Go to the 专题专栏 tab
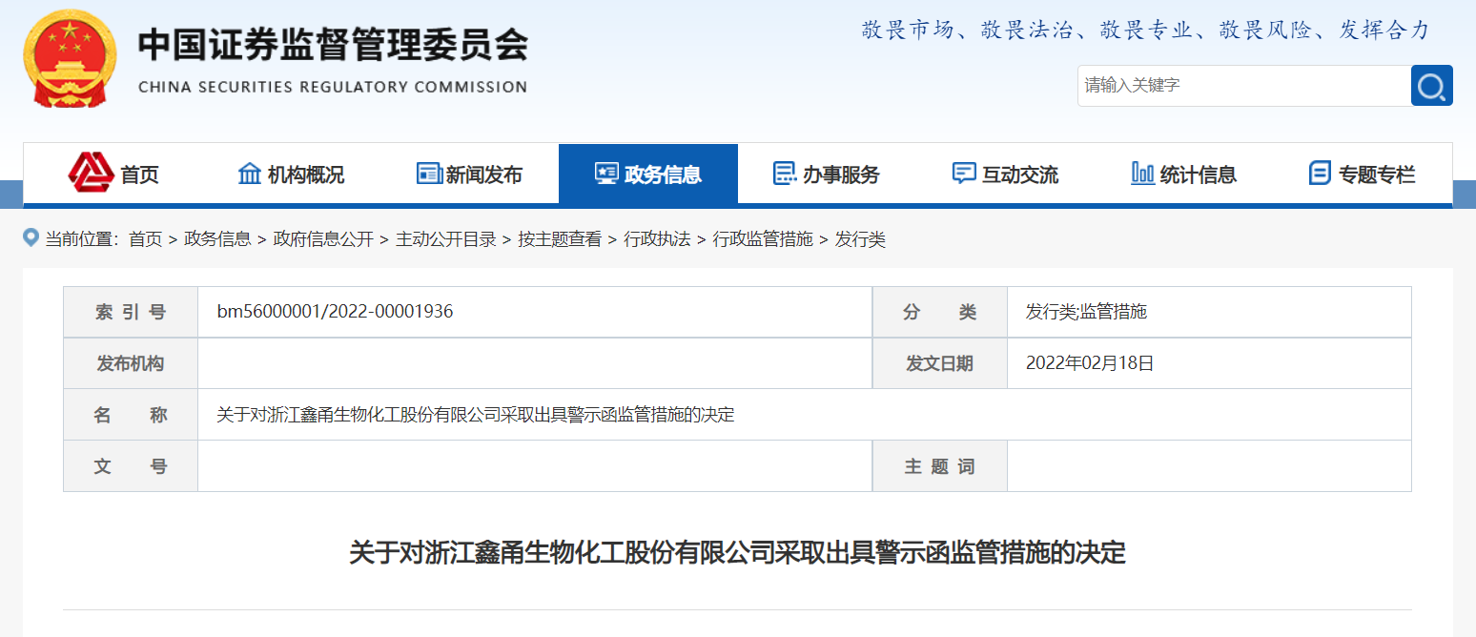 coord(1363,174)
